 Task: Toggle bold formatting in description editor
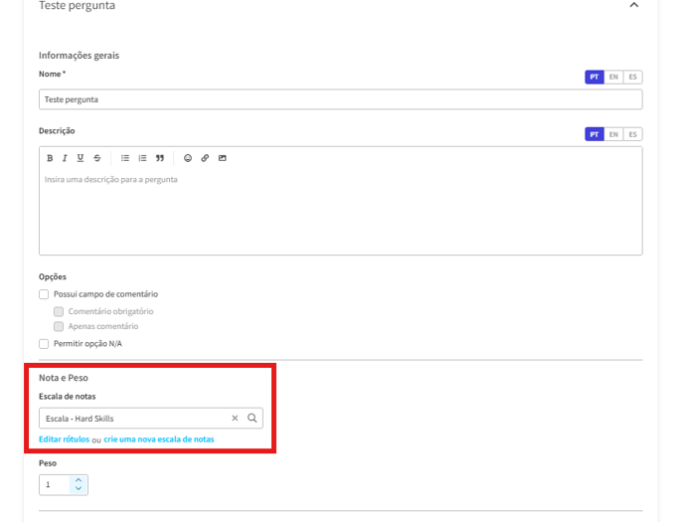point(50,158)
